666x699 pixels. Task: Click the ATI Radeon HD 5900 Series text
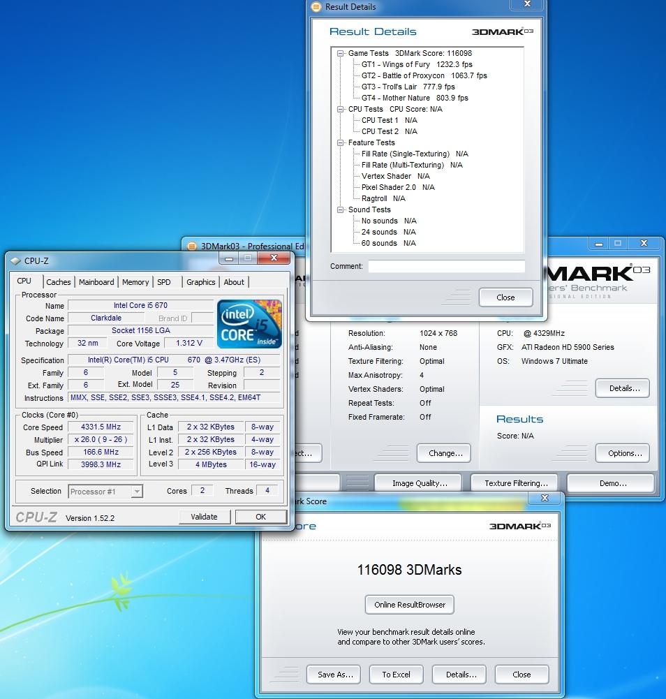pyautogui.click(x=568, y=347)
